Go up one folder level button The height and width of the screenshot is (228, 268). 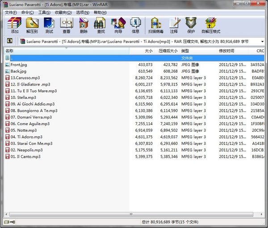(9, 41)
